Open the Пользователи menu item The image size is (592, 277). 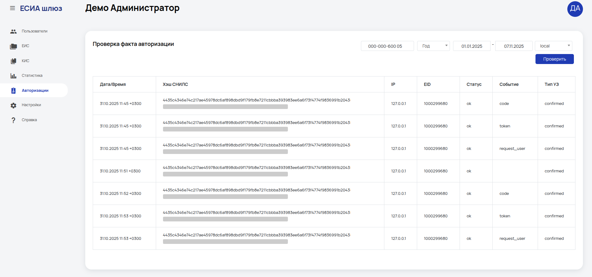(x=34, y=31)
